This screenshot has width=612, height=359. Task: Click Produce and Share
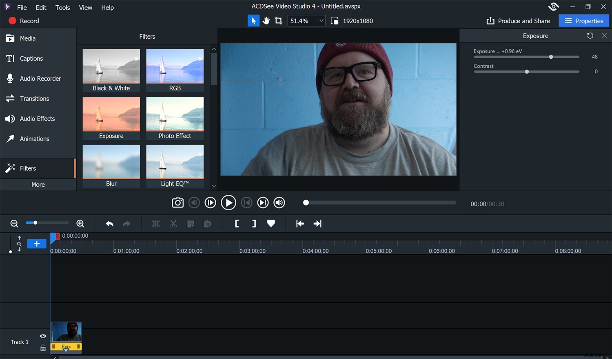pyautogui.click(x=519, y=20)
